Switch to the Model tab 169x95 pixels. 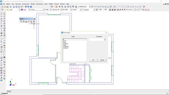point(9,91)
